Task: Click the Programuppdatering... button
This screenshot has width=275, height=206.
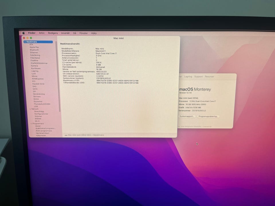Action: pos(208,116)
